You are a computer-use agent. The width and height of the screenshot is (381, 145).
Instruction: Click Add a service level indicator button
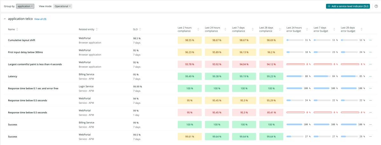tap(348, 6)
